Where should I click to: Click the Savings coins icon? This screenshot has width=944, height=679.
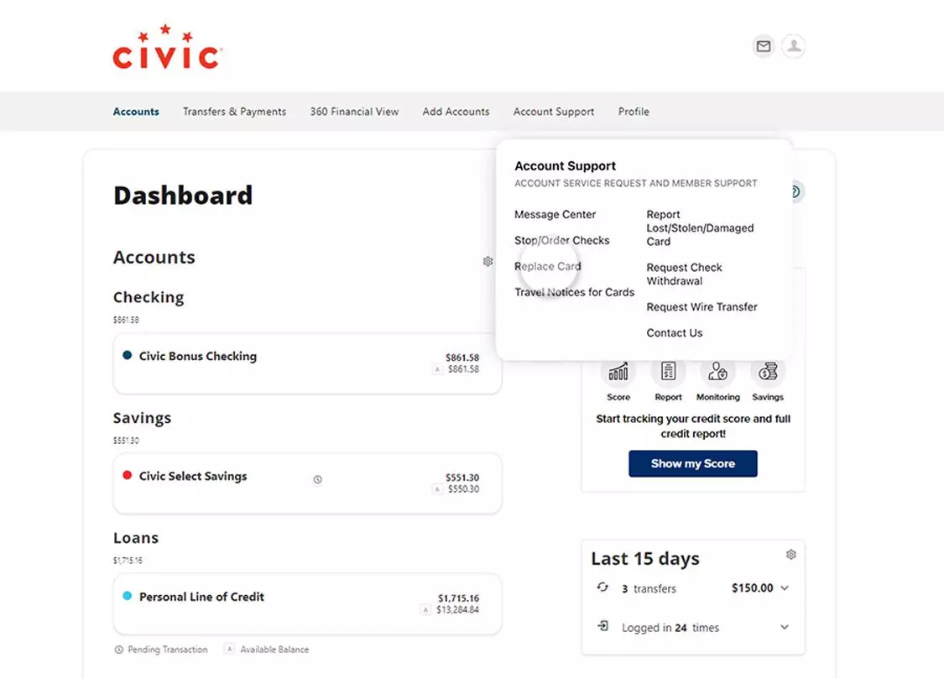coord(767,372)
